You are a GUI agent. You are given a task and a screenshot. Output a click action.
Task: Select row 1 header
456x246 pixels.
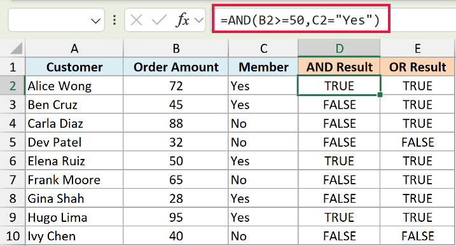tap(13, 67)
